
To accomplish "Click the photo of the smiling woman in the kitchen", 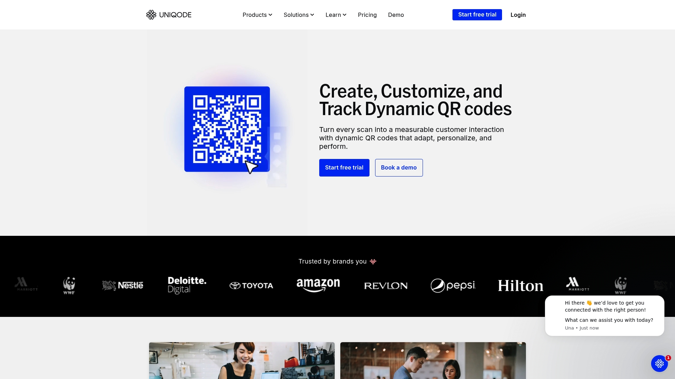I will pos(242,360).
